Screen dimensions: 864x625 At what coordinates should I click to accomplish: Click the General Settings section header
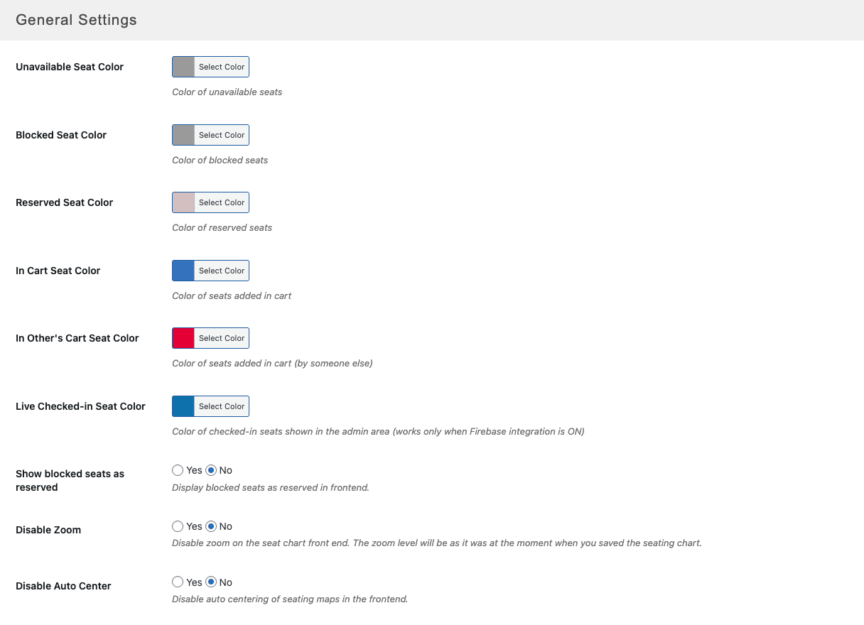point(76,20)
